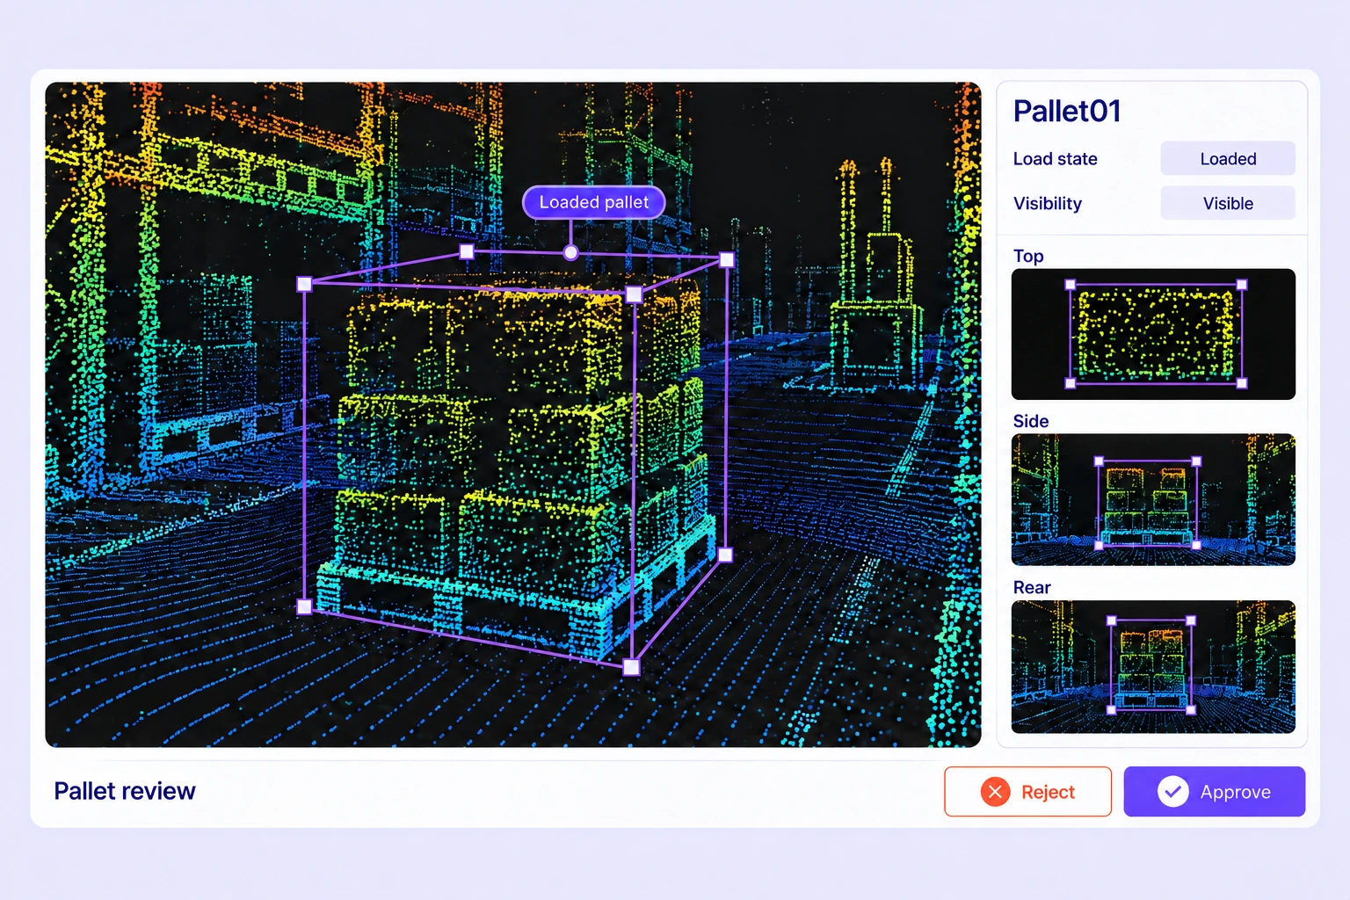Select the "Loaded pallet" label tag
1350x900 pixels.
click(x=594, y=202)
